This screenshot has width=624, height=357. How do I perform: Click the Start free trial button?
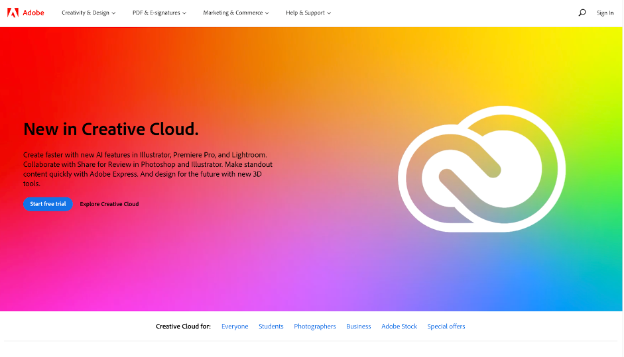48,204
